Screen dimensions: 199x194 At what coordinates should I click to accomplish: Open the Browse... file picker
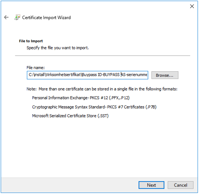[x=165, y=75]
